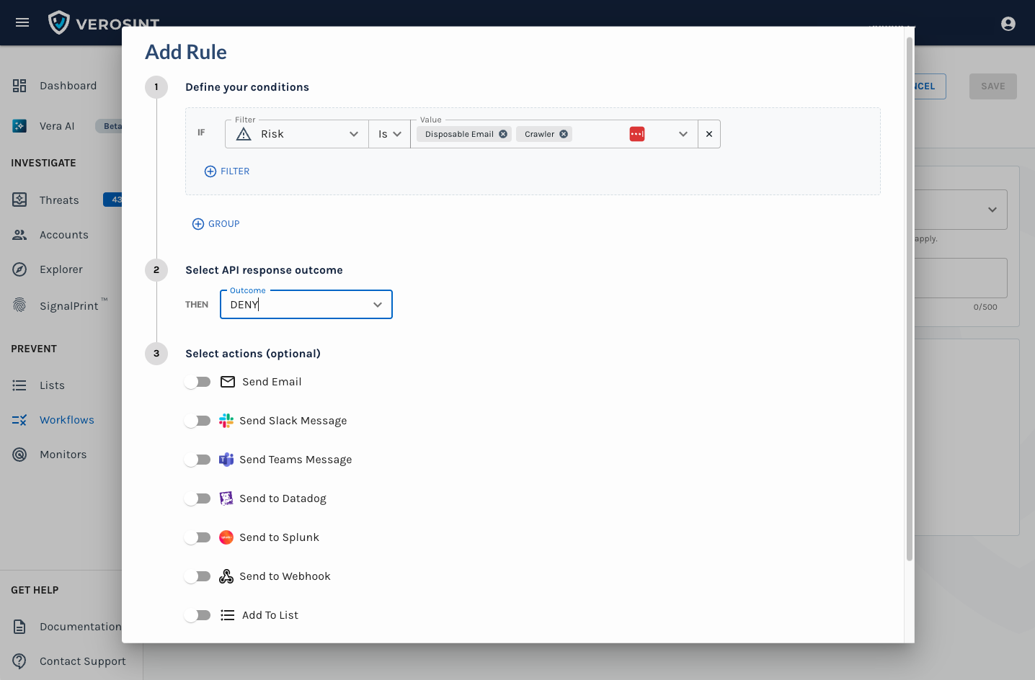Image resolution: width=1035 pixels, height=680 pixels.
Task: Enable the Send Email toggle
Action: pyautogui.click(x=197, y=382)
